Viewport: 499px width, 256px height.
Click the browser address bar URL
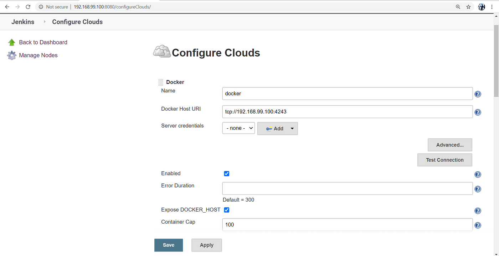tap(112, 7)
